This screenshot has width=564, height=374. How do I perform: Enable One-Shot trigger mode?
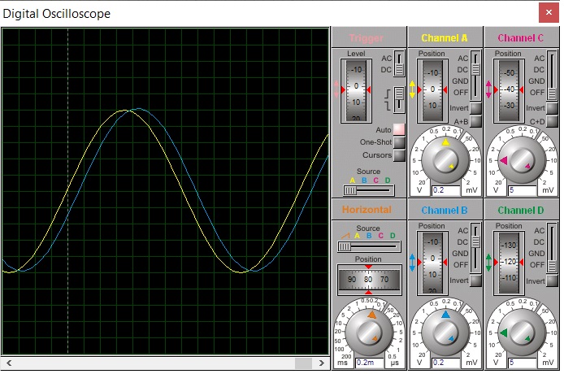tap(399, 142)
